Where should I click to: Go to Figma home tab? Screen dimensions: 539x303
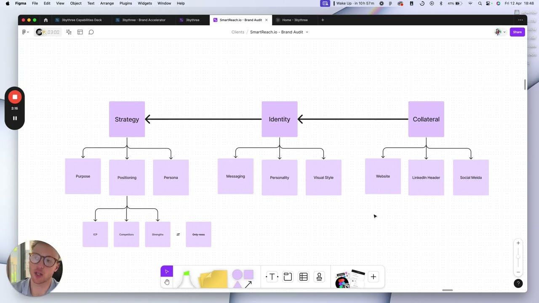pos(46,20)
